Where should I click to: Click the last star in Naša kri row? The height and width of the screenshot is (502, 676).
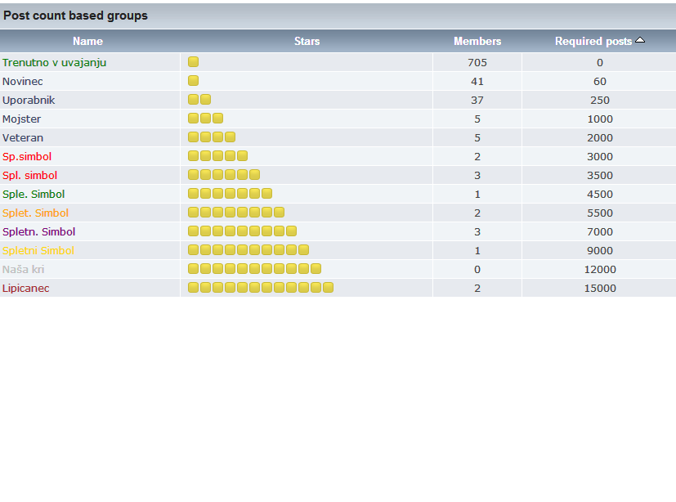[316, 269]
